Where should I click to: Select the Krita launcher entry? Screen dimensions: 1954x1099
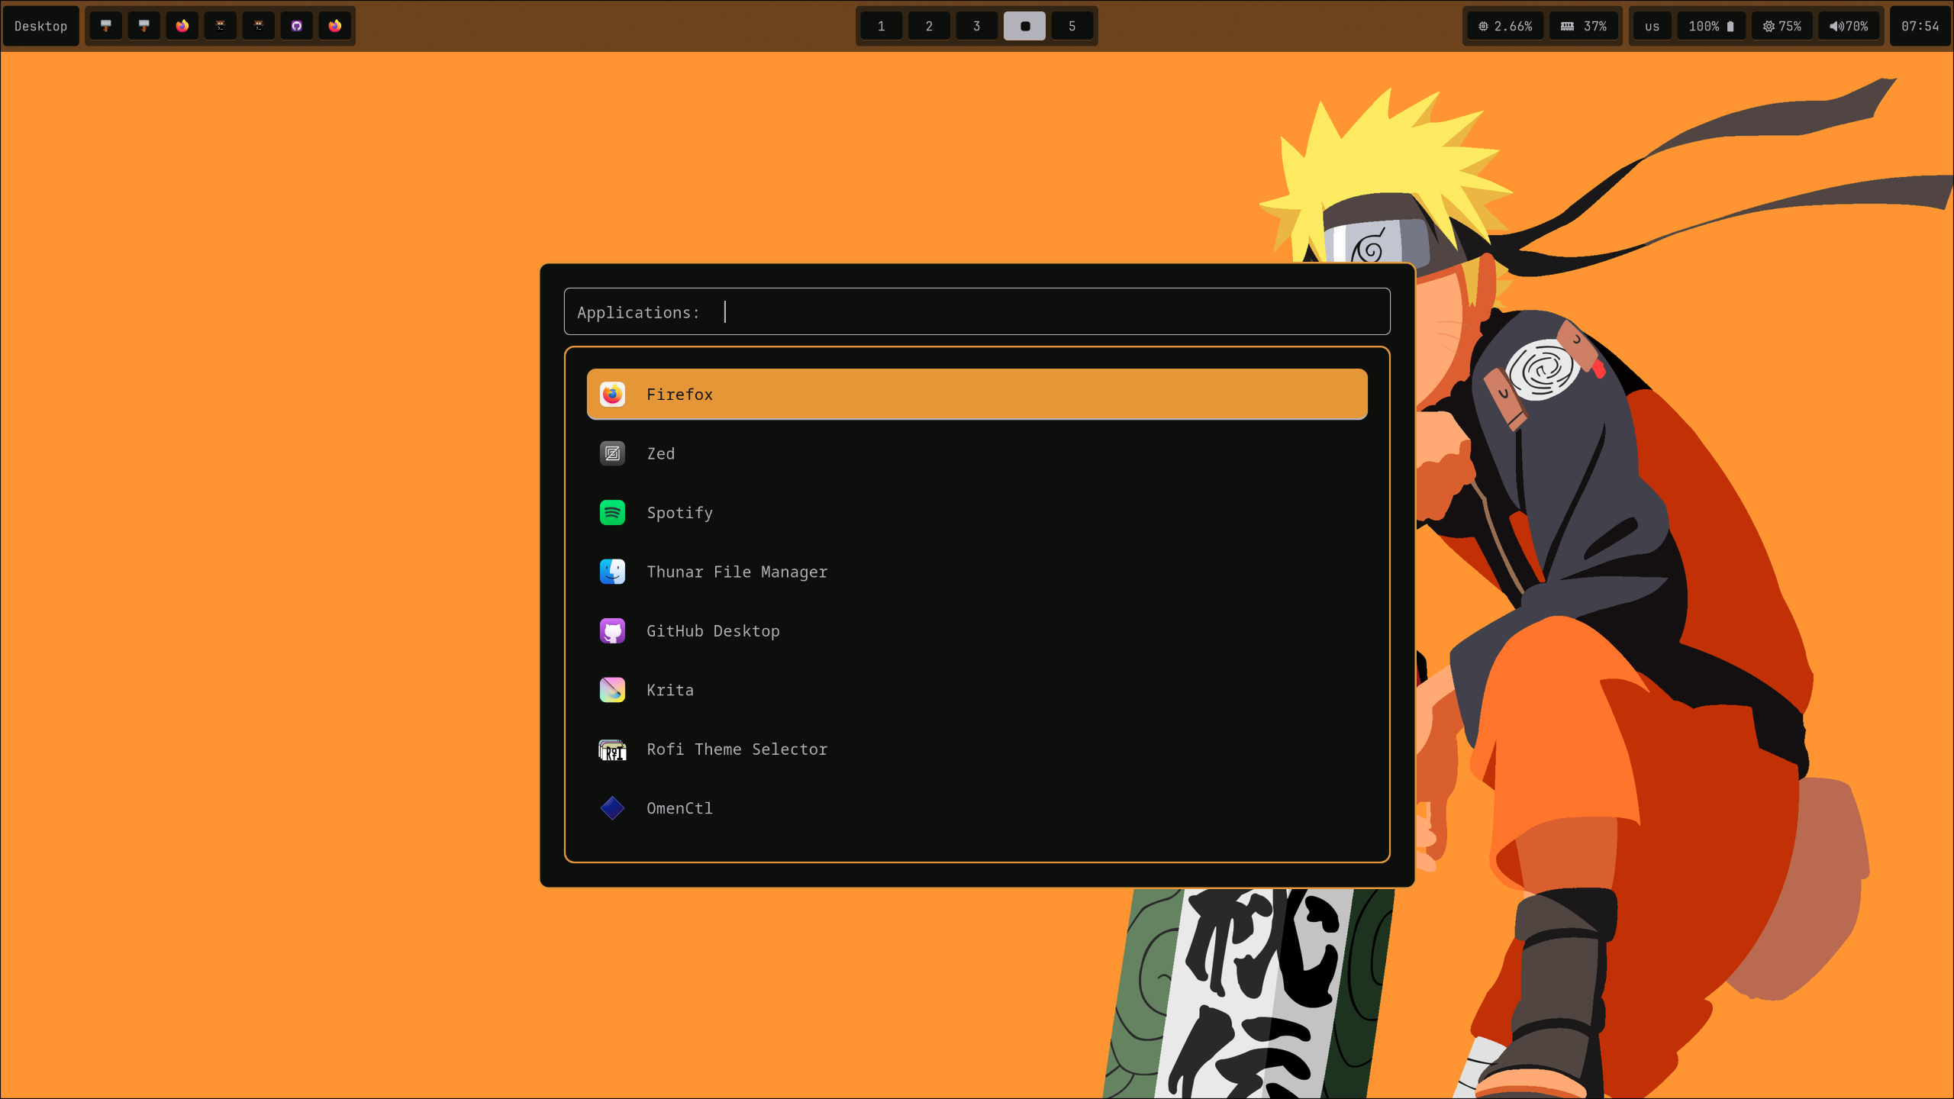click(x=977, y=690)
